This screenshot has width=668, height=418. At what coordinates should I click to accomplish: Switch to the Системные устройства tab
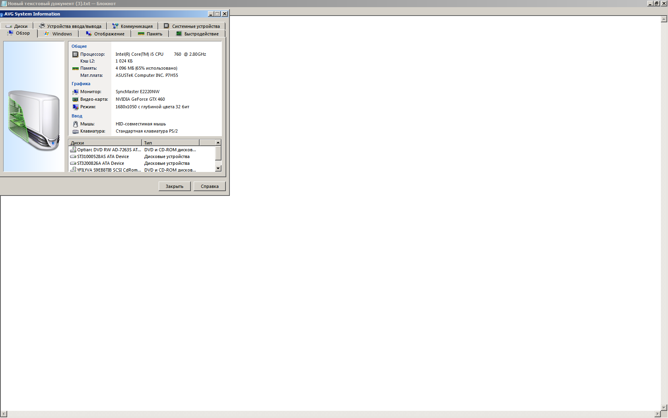pos(192,26)
